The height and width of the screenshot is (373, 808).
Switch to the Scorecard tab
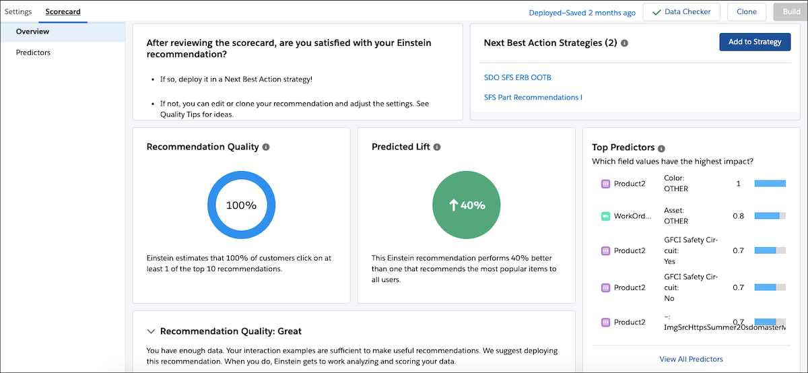pos(62,12)
